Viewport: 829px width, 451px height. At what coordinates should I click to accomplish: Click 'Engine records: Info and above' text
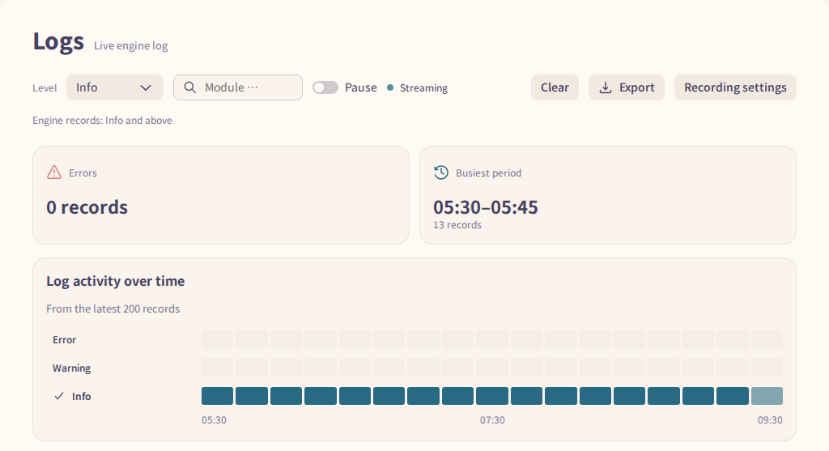pyautogui.click(x=103, y=121)
